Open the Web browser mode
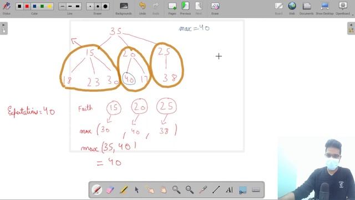Screen dimensions: 355x200 [292, 8]
